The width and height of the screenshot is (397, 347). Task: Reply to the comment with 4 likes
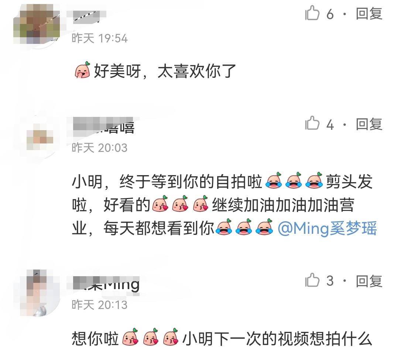pos(369,124)
